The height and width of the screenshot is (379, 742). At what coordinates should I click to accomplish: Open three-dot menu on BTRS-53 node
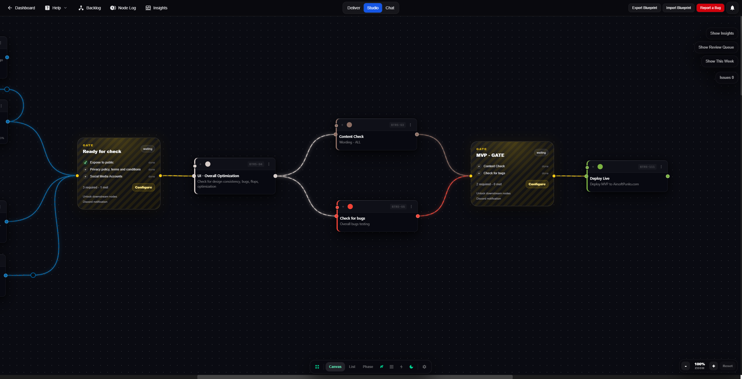[x=410, y=125]
